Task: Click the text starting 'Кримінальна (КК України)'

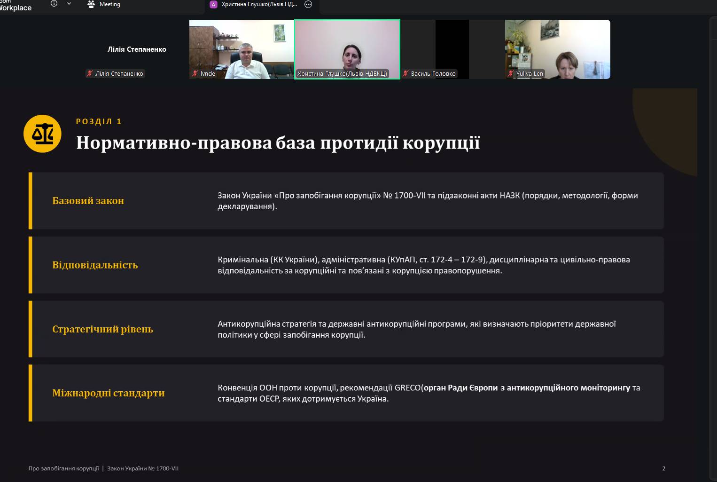Action: point(424,265)
